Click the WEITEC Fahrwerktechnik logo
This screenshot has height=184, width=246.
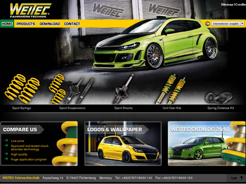tap(30, 10)
